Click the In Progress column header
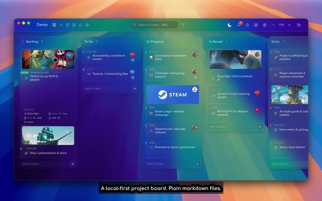The width and height of the screenshot is (322, 201). pyautogui.click(x=155, y=42)
